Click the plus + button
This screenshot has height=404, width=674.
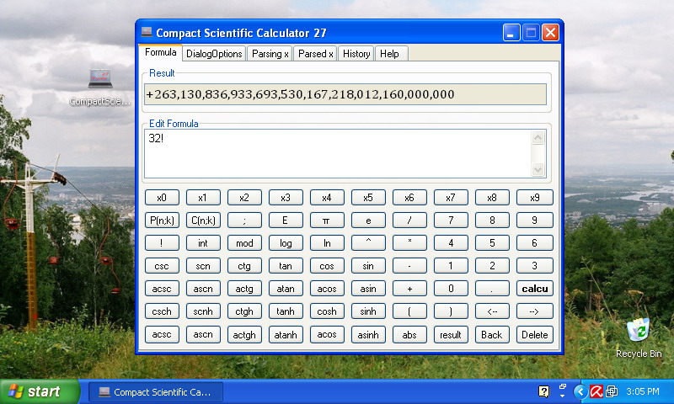409,289
